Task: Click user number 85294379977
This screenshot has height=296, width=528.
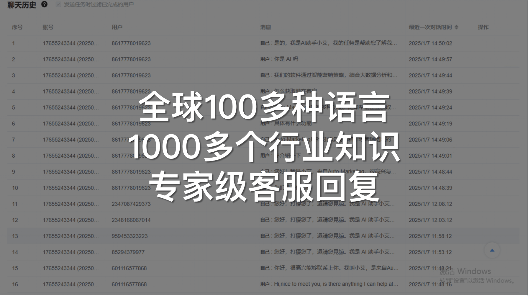Action: 128,252
